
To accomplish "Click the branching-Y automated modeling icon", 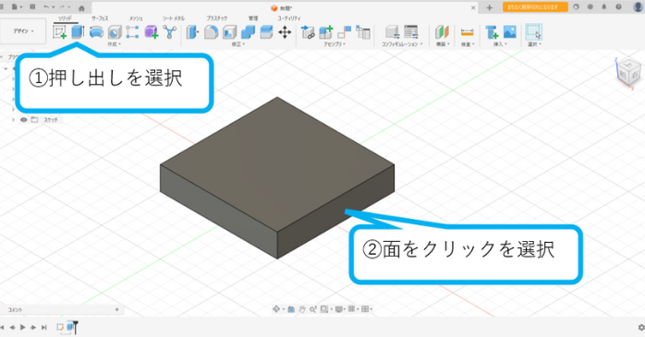I will (x=169, y=32).
